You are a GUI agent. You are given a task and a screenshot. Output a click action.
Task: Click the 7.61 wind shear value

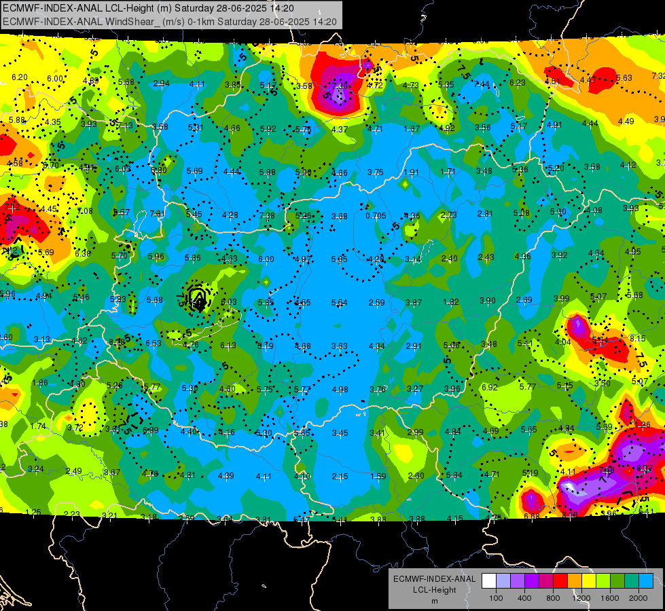tap(158, 213)
